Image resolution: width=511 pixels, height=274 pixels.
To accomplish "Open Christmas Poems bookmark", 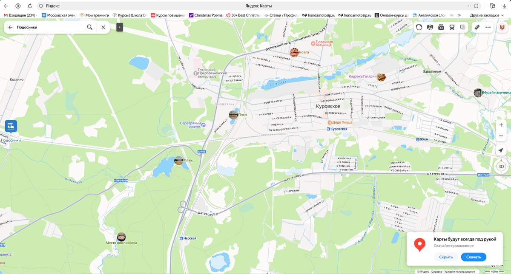I will (x=206, y=15).
